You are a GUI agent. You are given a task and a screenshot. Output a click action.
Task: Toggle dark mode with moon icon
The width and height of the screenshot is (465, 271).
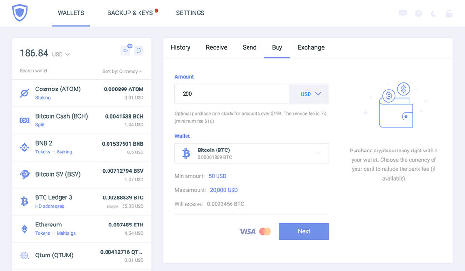coord(434,14)
